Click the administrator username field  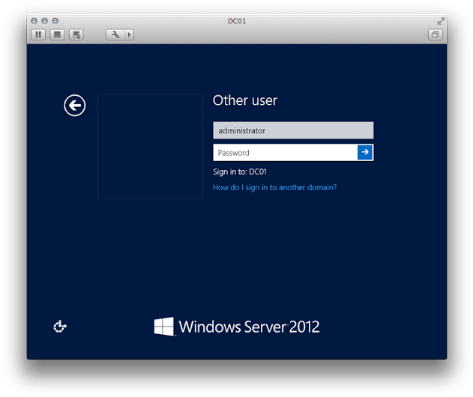click(x=293, y=130)
